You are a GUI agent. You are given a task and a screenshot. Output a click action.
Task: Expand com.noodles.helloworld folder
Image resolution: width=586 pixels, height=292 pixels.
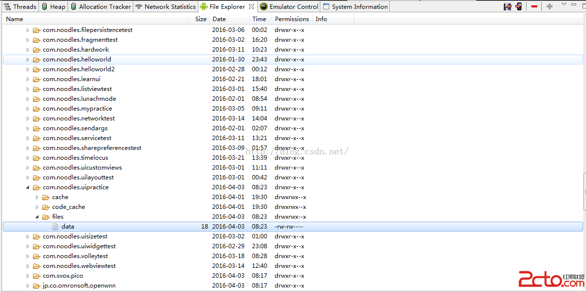(x=28, y=59)
